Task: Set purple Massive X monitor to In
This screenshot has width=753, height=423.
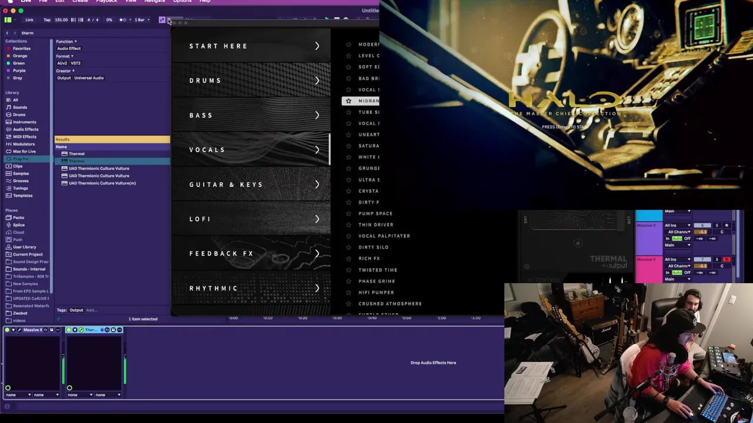Action: coord(669,239)
